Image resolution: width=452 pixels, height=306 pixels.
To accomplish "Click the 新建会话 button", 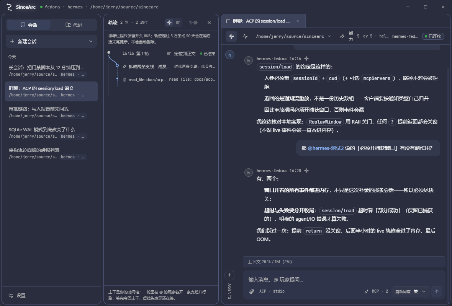I will click(x=51, y=41).
